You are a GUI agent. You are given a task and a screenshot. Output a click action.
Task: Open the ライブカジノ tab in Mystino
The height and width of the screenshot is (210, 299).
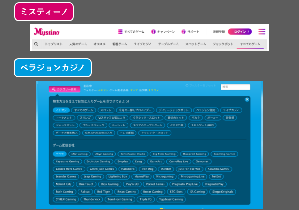point(141,44)
